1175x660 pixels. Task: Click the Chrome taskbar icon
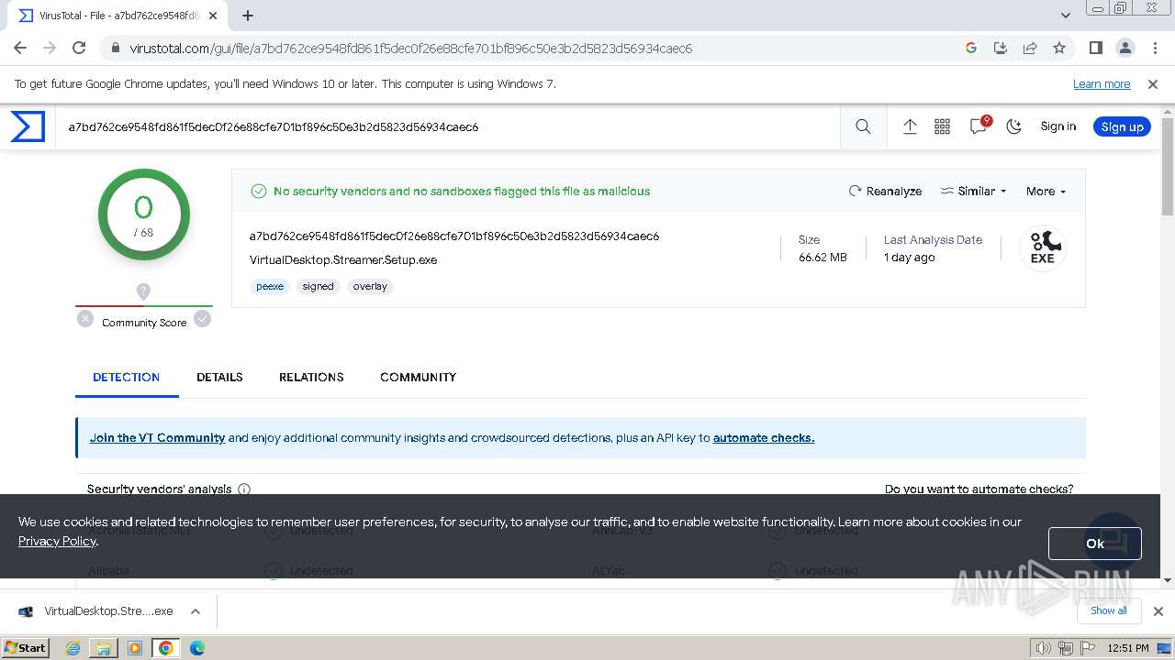pos(166,648)
